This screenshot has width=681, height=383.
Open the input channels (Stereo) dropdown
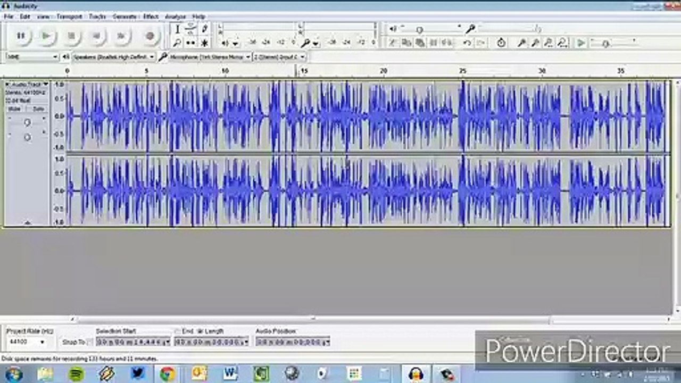pos(279,56)
